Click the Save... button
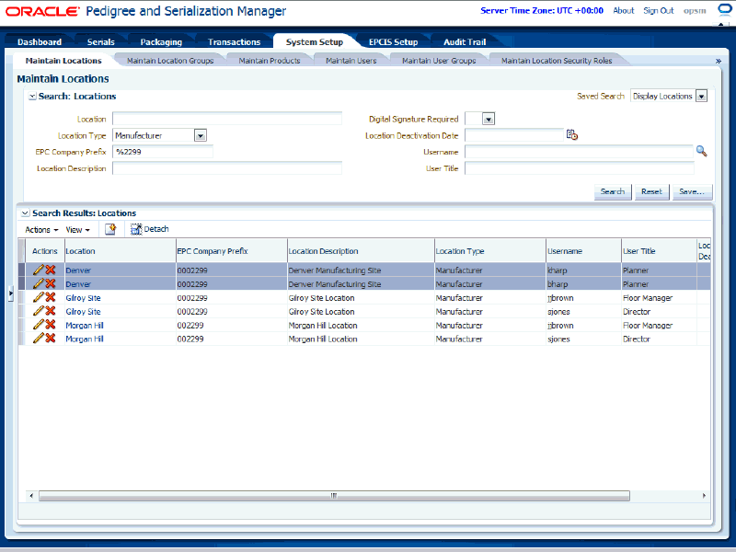 (692, 191)
